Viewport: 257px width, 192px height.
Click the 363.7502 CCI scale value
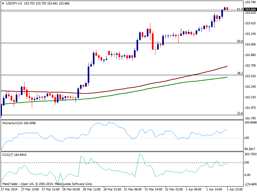click(x=250, y=154)
